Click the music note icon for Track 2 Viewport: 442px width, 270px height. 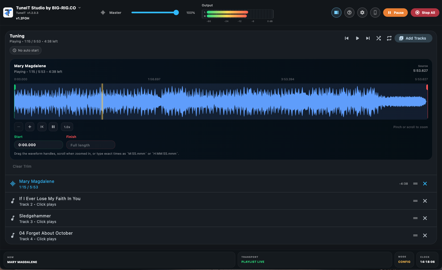(x=13, y=201)
